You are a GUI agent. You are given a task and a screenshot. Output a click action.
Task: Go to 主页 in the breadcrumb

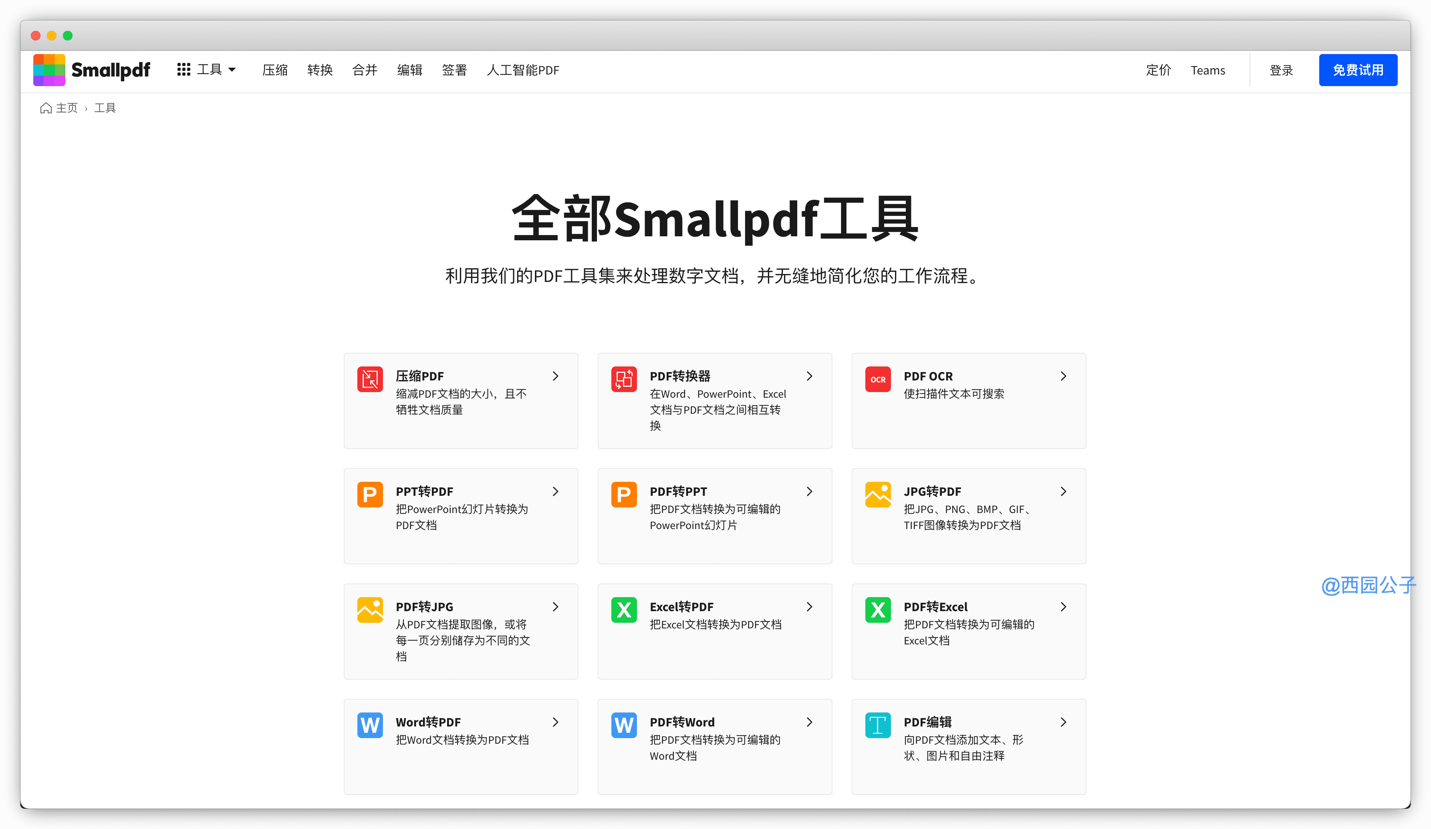click(67, 108)
